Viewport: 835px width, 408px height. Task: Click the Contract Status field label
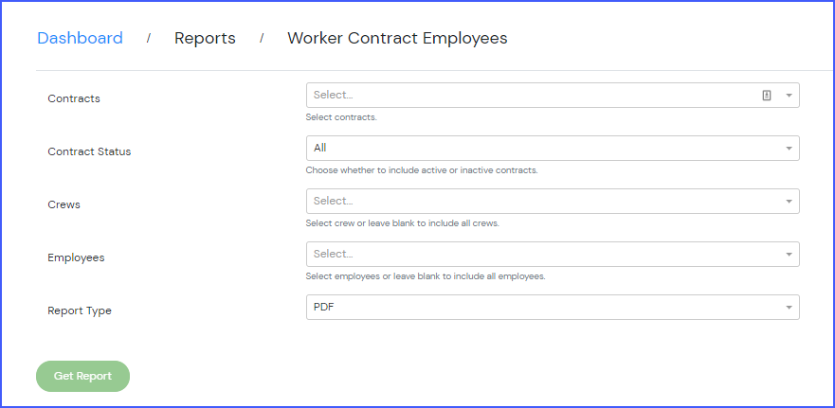click(x=89, y=151)
